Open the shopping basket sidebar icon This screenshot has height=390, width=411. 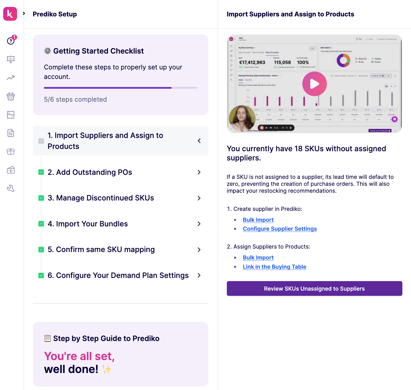click(x=11, y=96)
